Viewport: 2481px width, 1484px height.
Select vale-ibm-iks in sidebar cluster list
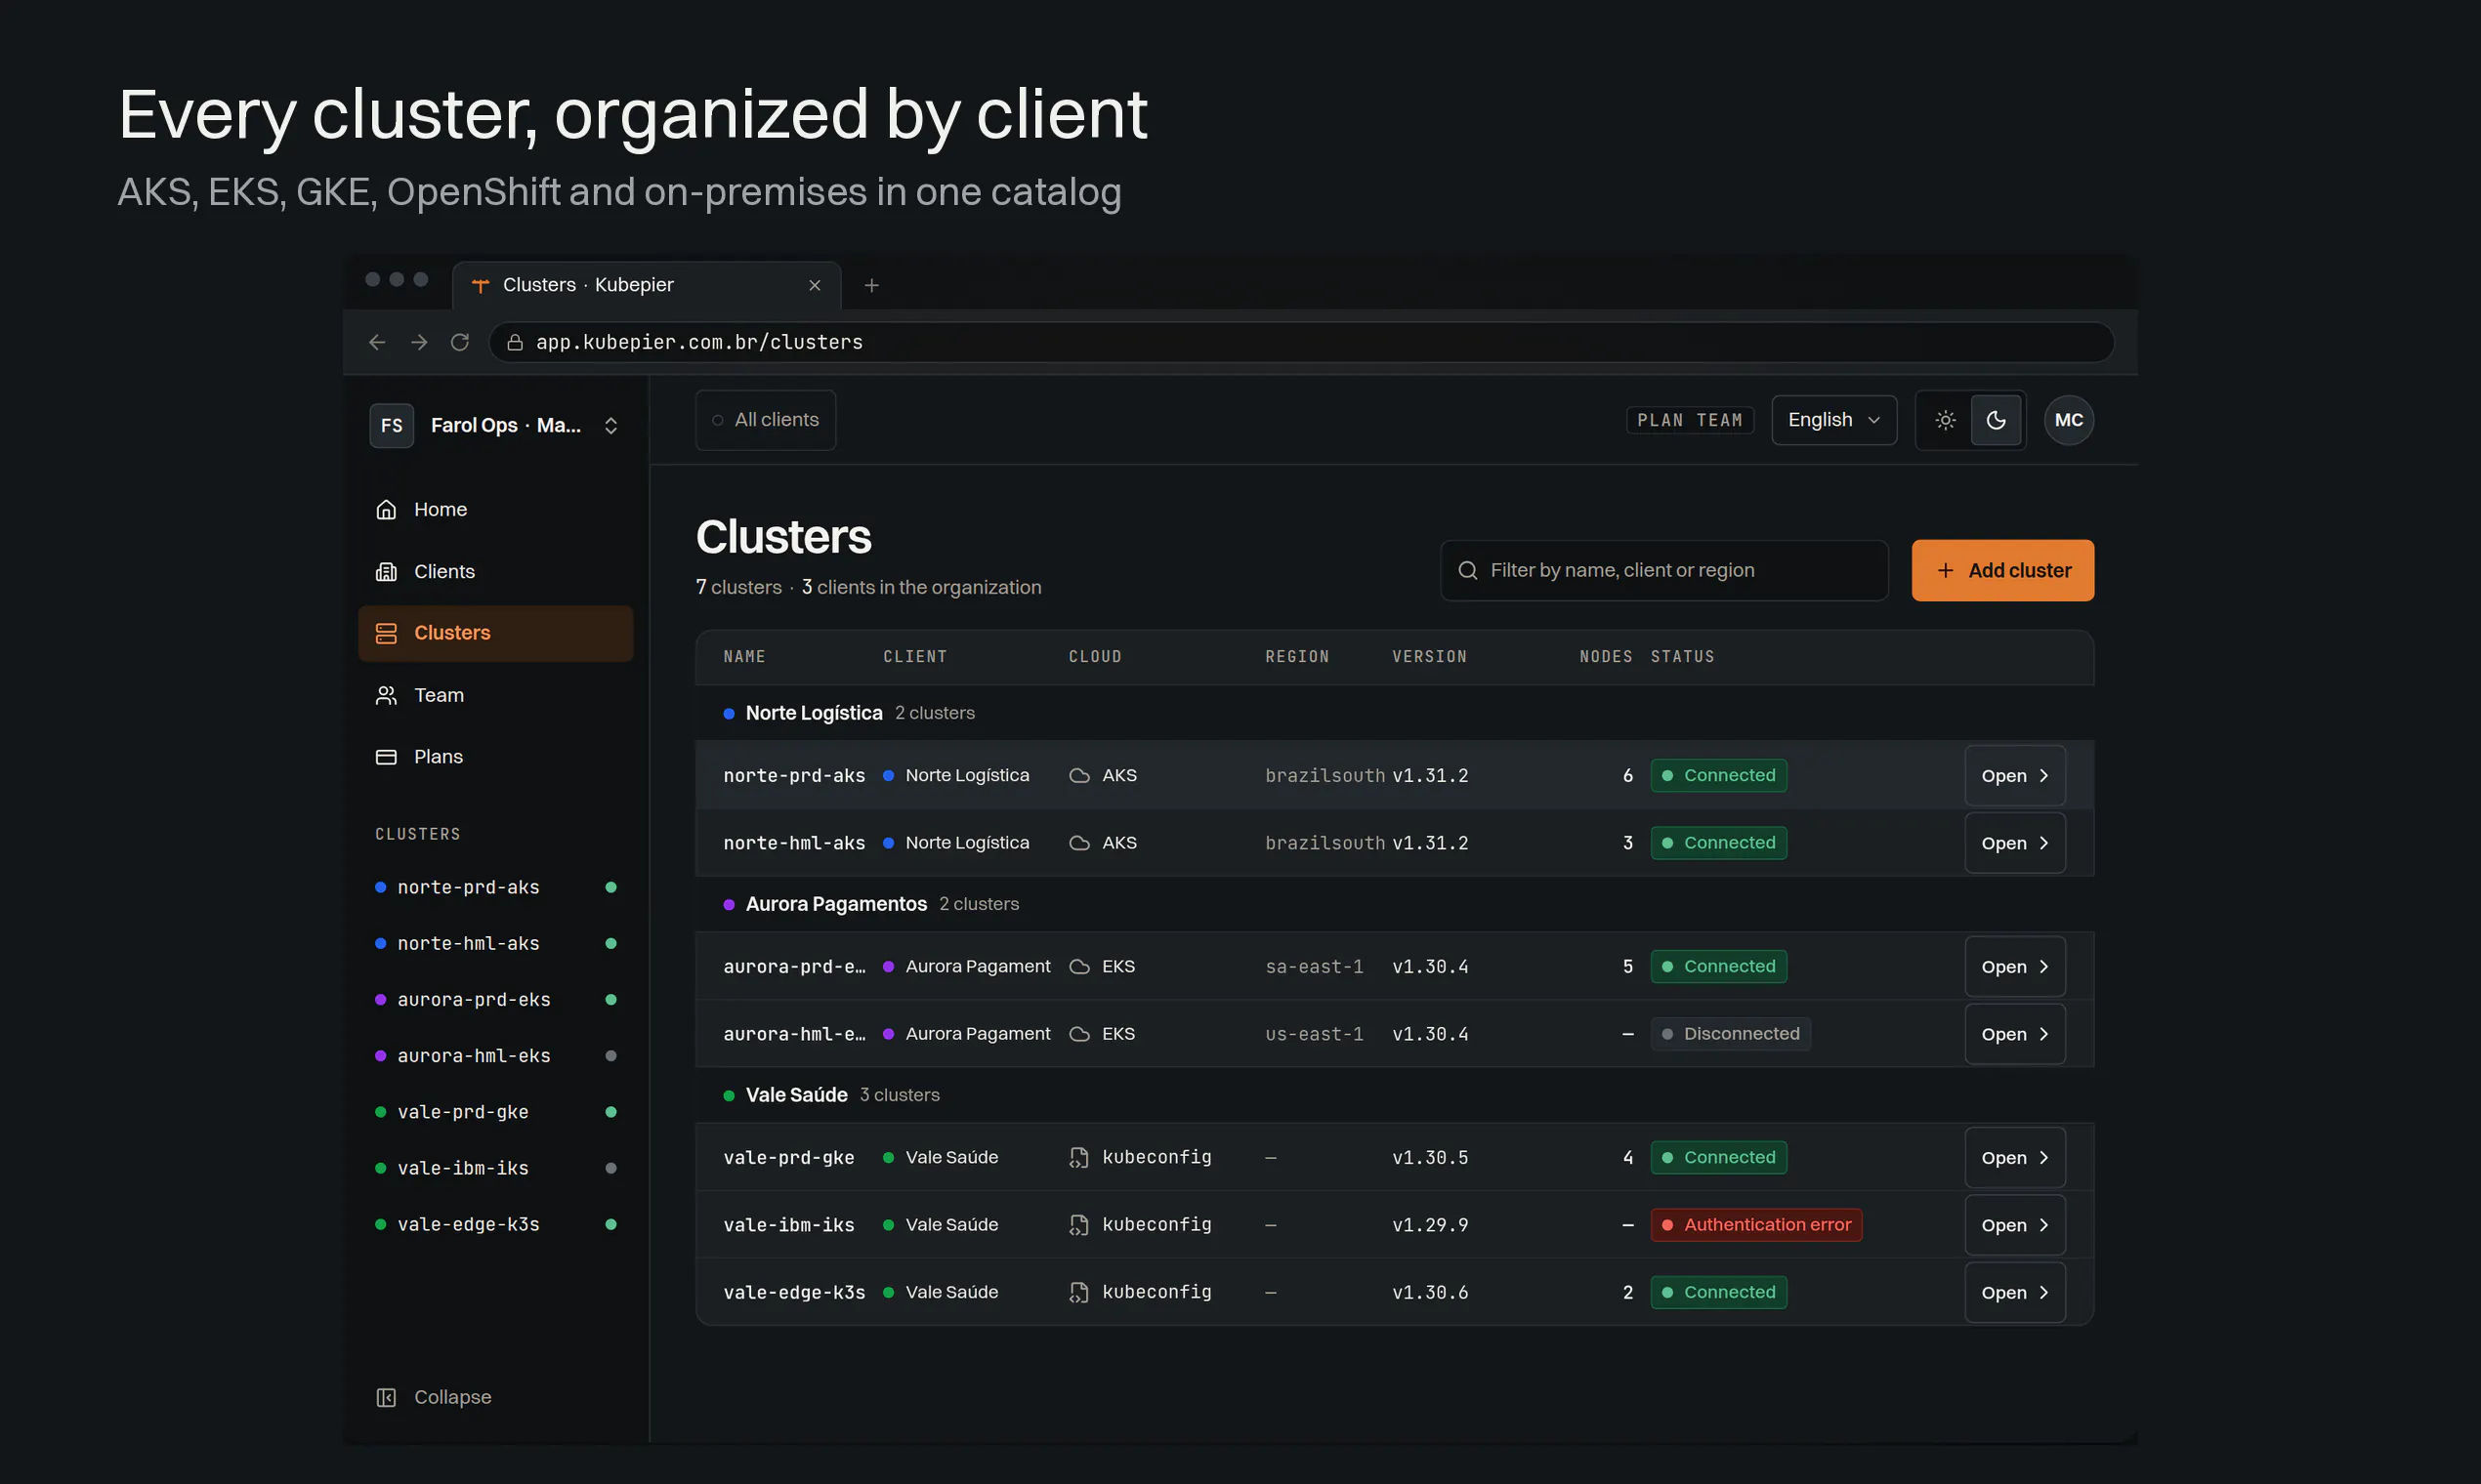pyautogui.click(x=495, y=1168)
